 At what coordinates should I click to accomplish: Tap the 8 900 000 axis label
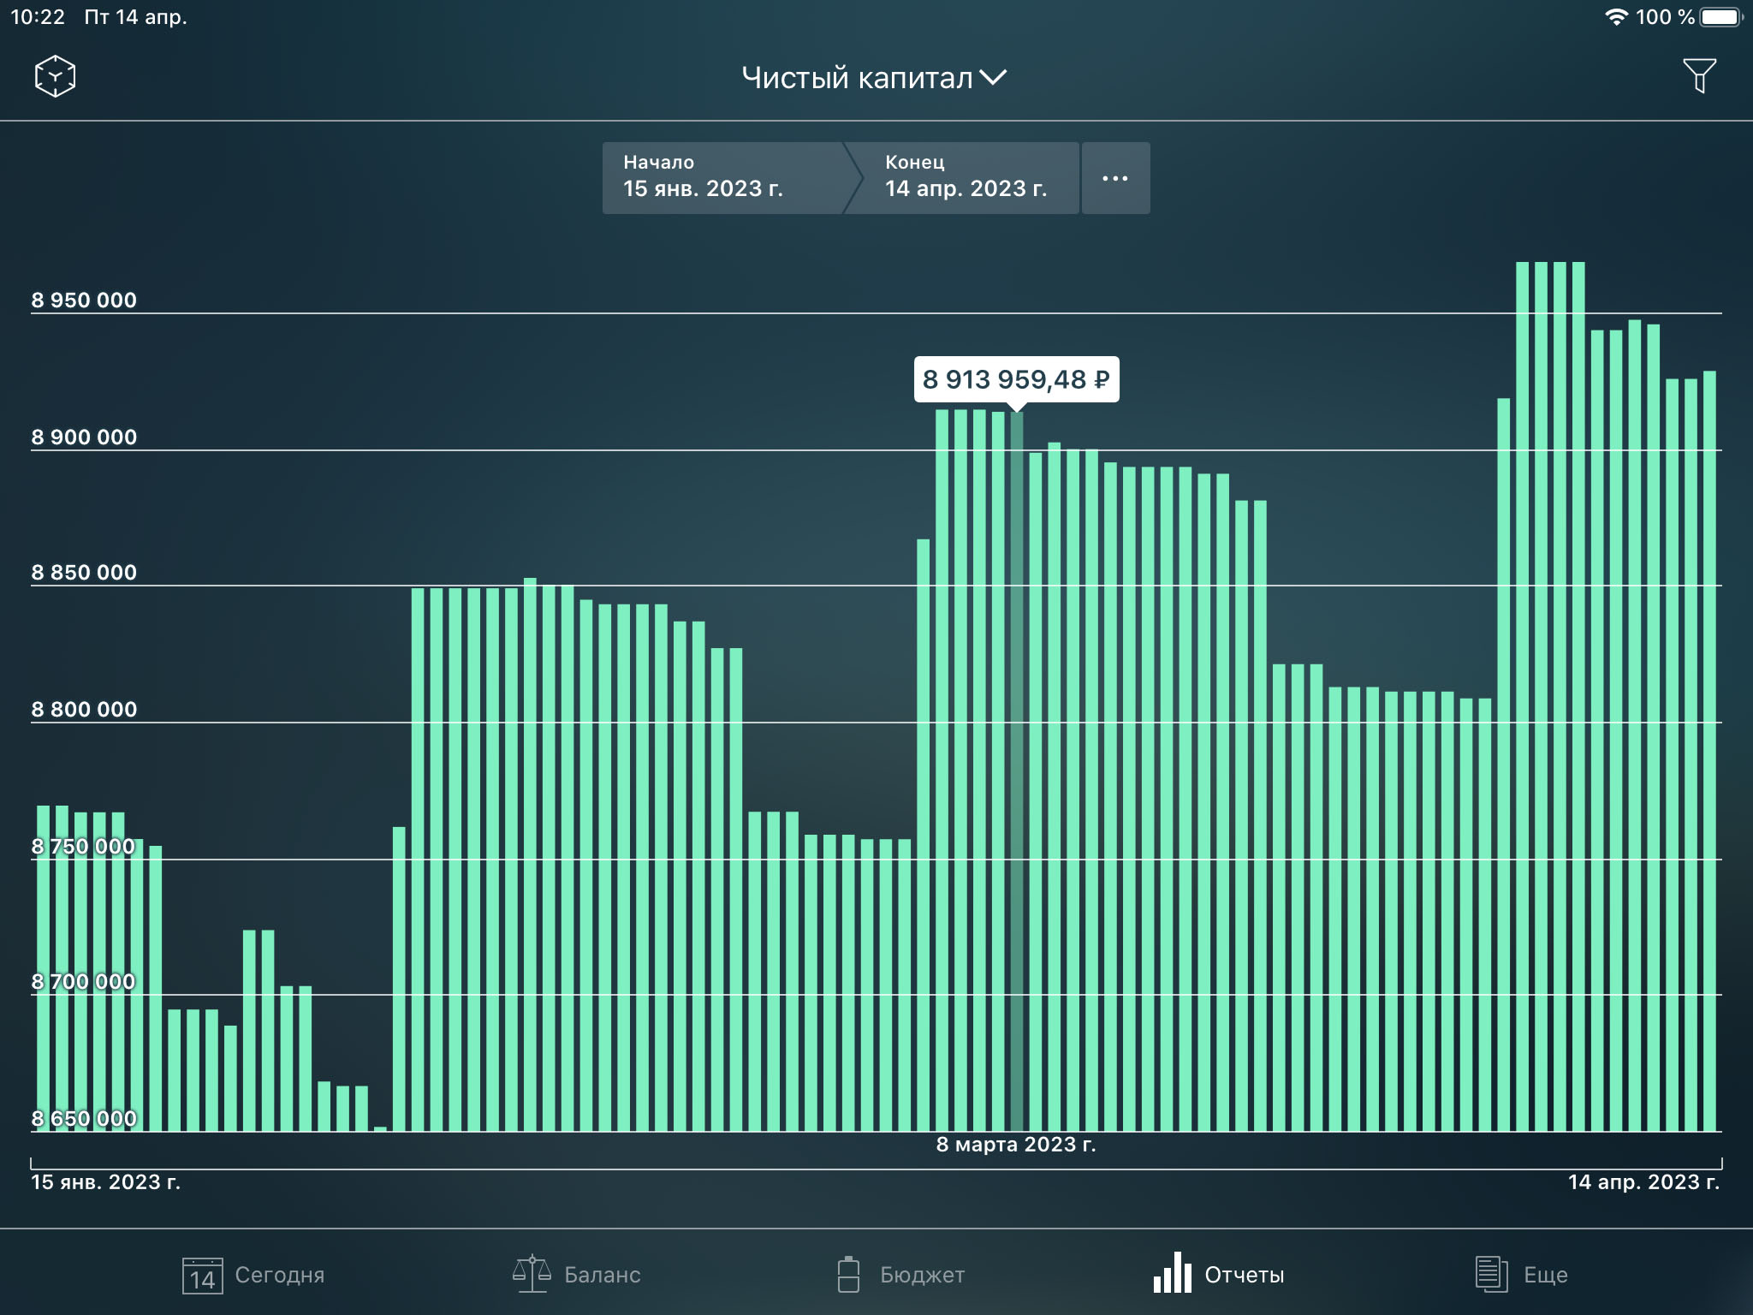click(84, 437)
